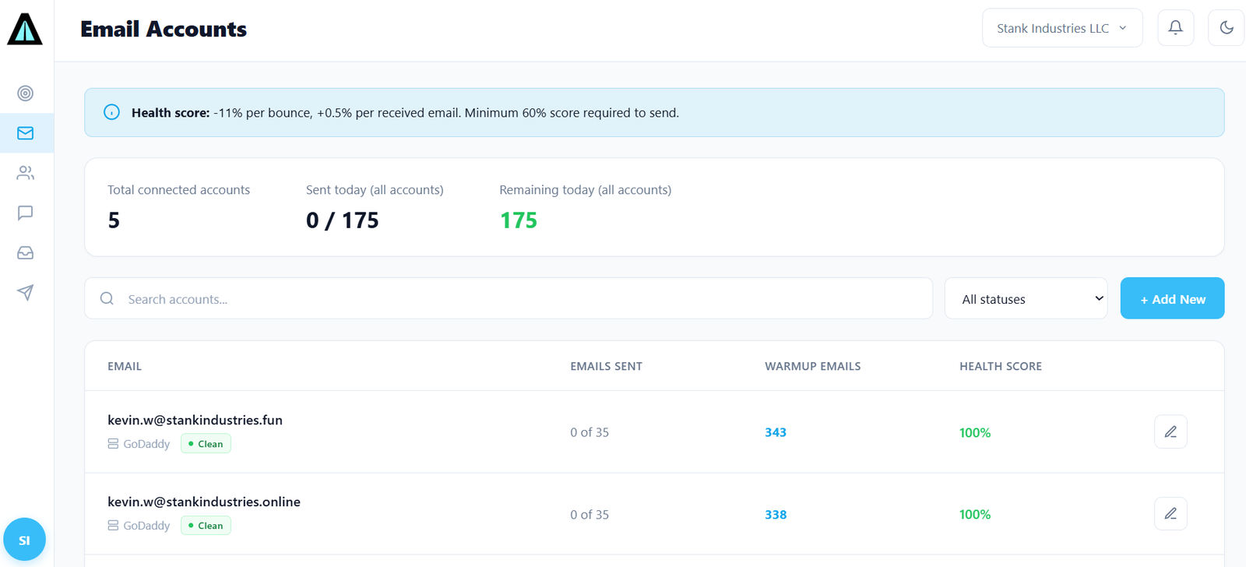Click the + Add New button

click(x=1172, y=298)
